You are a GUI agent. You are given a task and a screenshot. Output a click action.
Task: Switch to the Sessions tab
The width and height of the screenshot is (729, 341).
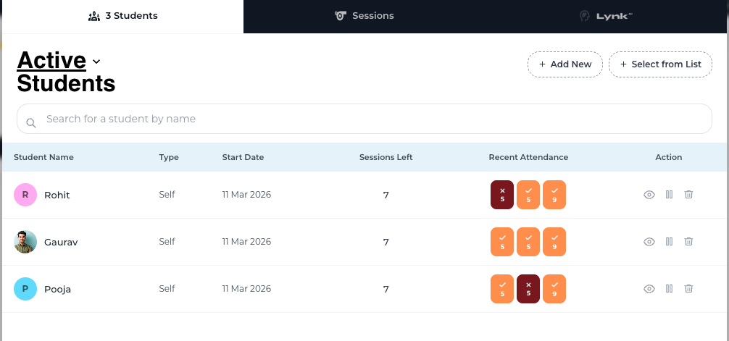(x=364, y=16)
